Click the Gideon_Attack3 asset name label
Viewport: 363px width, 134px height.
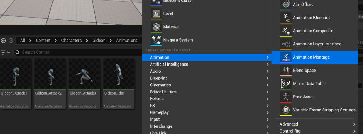[x=83, y=93]
